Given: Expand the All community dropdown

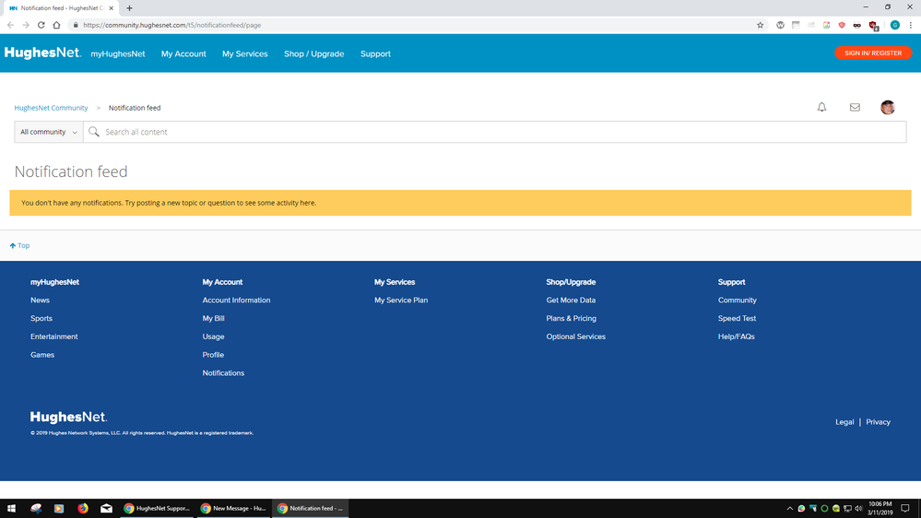Looking at the screenshot, I should point(49,132).
